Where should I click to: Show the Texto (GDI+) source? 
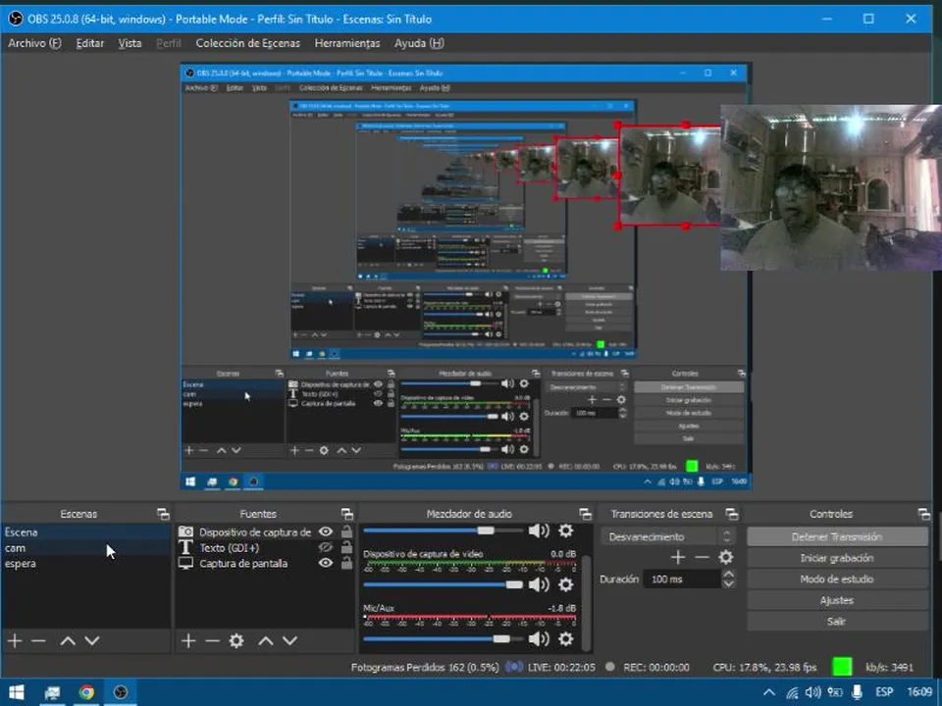click(326, 547)
